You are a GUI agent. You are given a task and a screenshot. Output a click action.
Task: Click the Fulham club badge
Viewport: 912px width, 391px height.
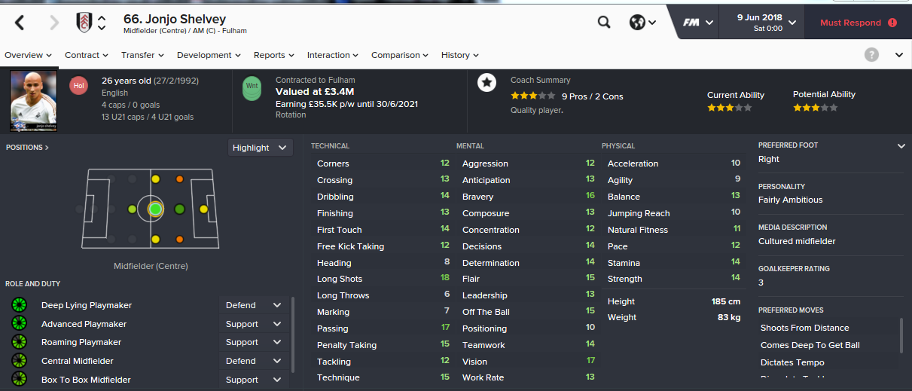tap(84, 23)
